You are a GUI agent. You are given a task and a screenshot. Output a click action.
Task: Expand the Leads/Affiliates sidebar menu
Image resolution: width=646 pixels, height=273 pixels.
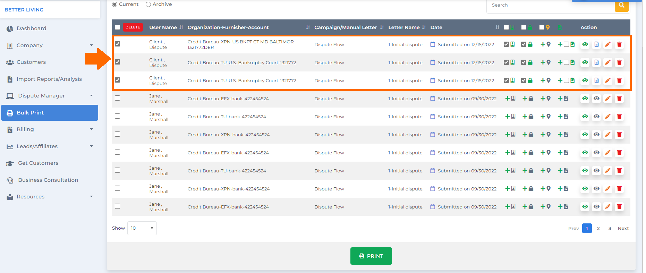(x=50, y=146)
